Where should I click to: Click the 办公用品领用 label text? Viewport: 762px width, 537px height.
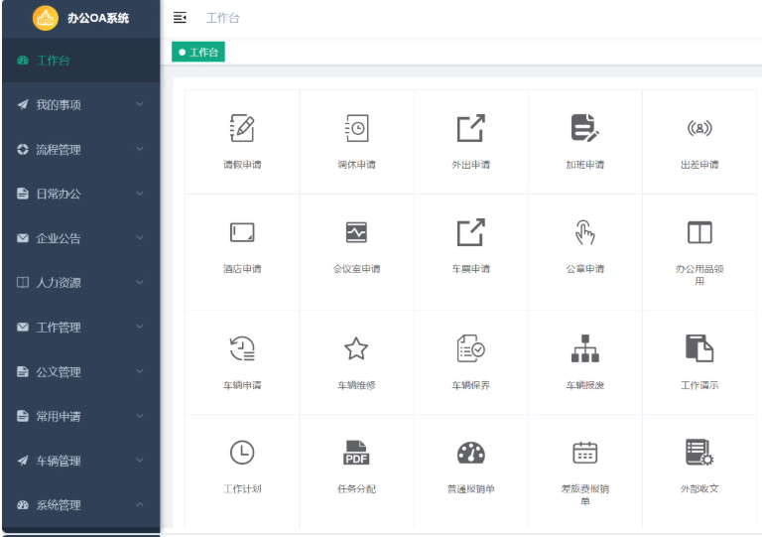tap(699, 275)
